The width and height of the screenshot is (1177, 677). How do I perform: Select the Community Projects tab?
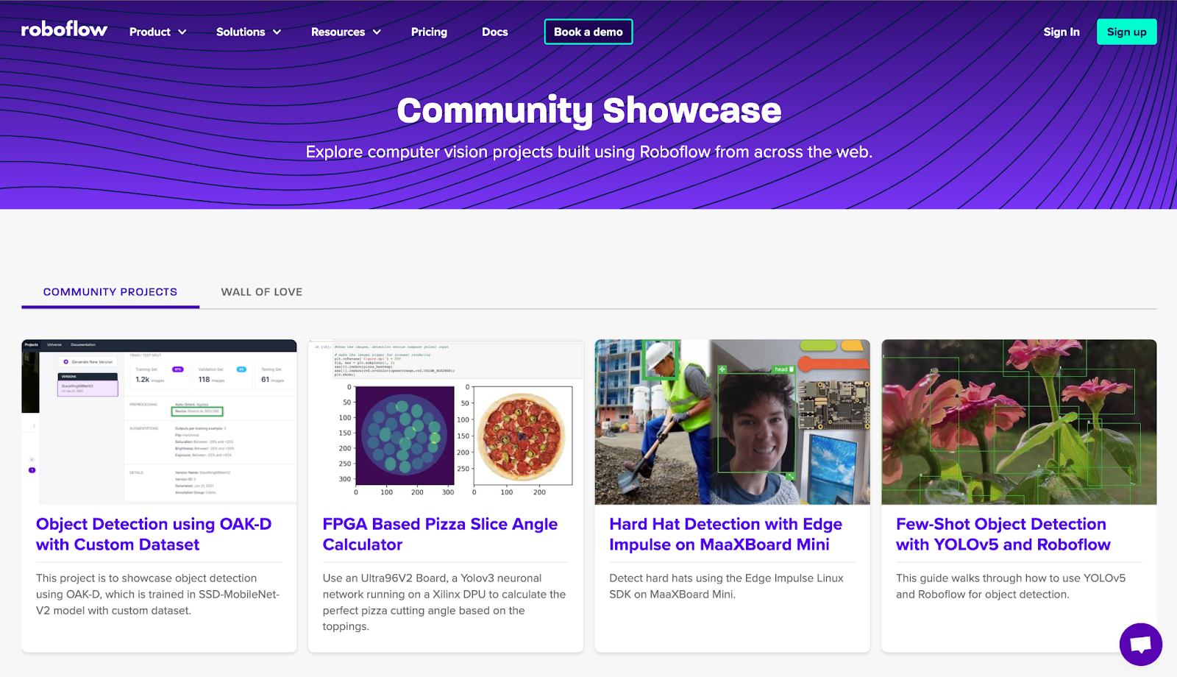[x=110, y=292]
